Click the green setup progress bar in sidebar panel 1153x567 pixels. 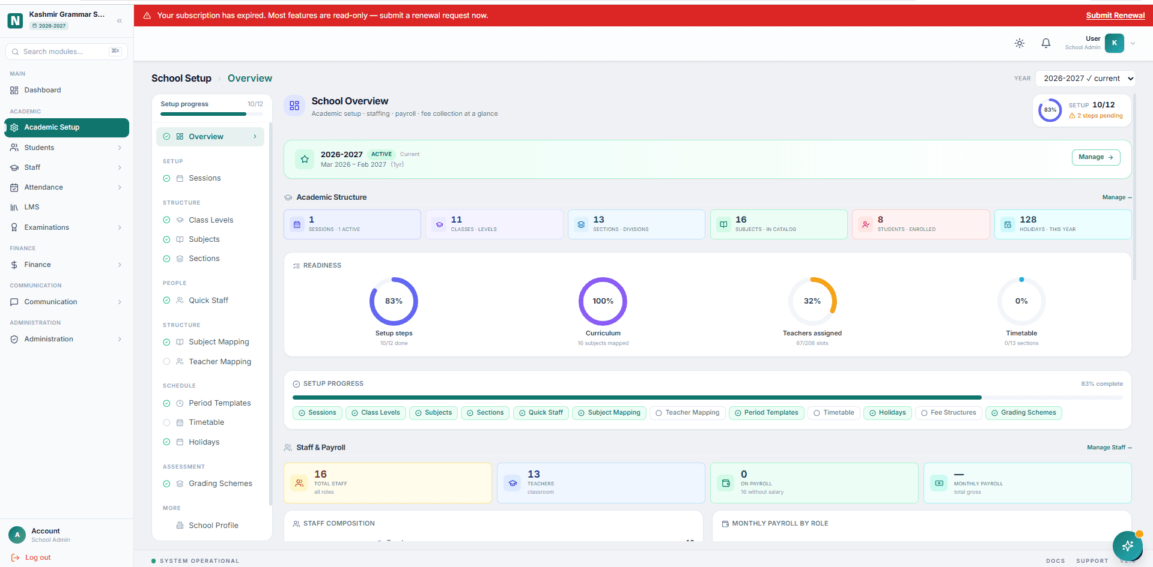(211, 114)
